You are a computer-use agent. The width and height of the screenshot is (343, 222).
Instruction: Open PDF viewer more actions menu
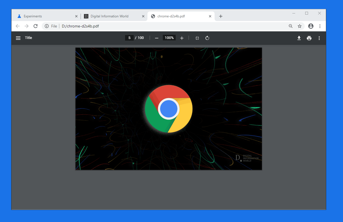(x=319, y=38)
